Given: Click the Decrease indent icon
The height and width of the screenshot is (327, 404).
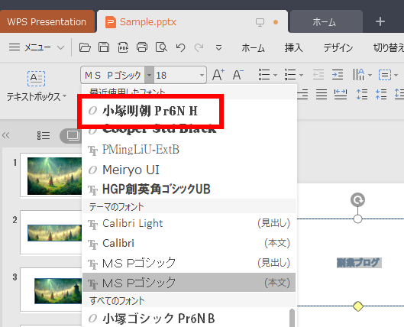Looking at the screenshot, I should [x=318, y=75].
